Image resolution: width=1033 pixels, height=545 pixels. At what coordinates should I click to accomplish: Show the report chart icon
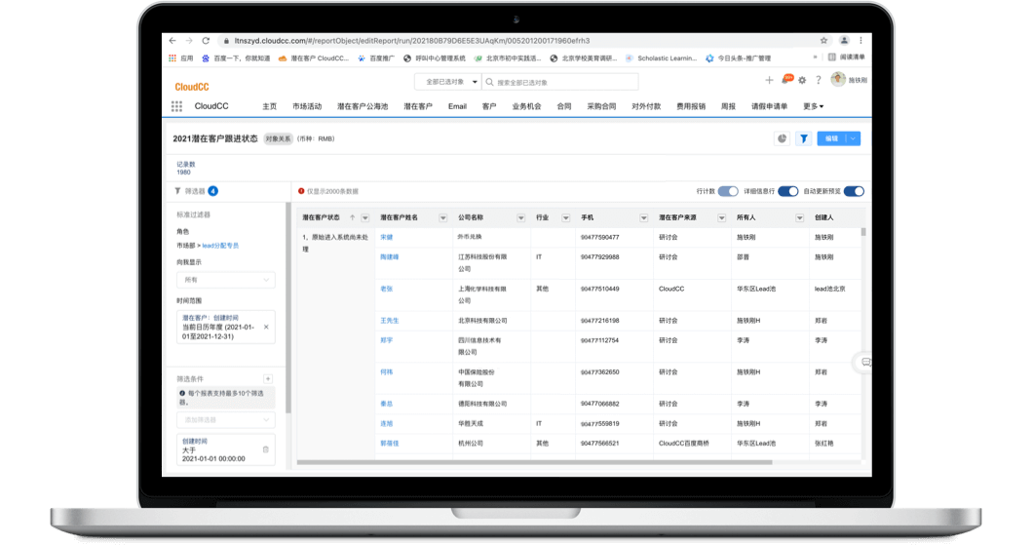tap(782, 138)
